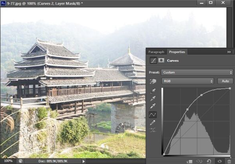Select the lower-middle curve control point
Viewport: 235px width, 164px height.
(187, 110)
